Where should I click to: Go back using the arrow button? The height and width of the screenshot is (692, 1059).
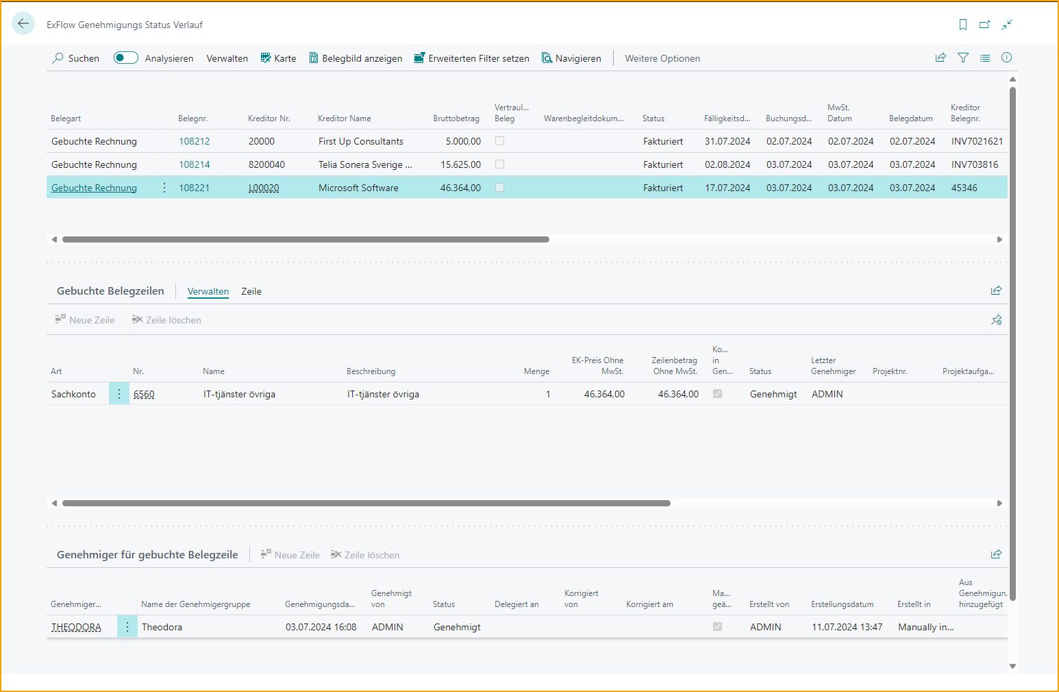(x=23, y=23)
